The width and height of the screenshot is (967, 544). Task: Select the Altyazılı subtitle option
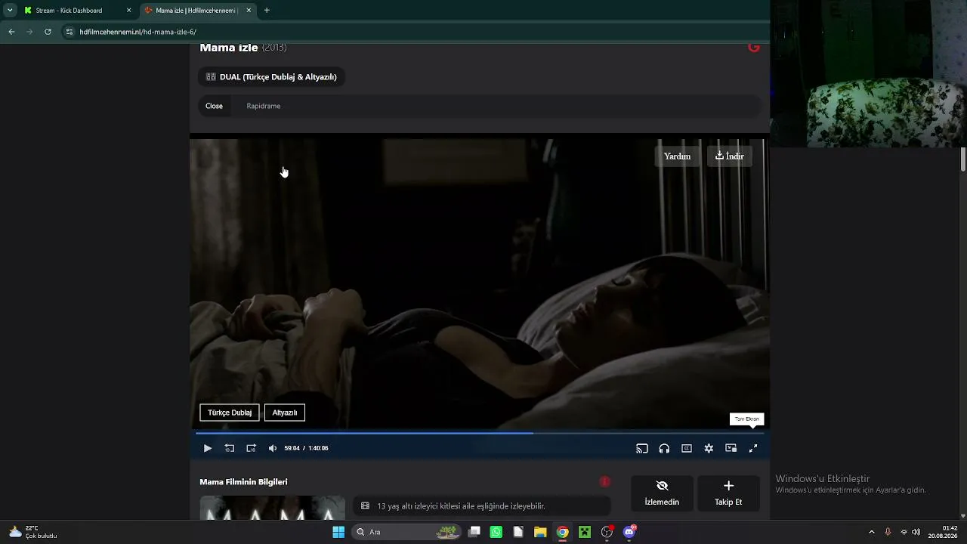click(x=285, y=413)
